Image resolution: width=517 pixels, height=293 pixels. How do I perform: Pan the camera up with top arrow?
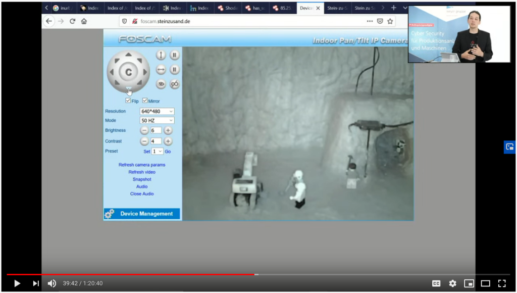[128, 55]
